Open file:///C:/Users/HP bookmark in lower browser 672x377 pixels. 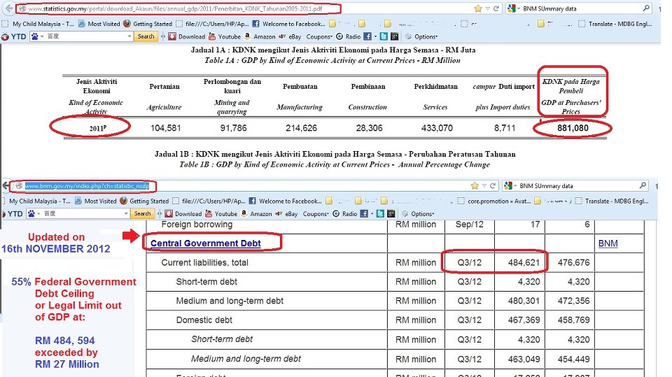tap(209, 201)
